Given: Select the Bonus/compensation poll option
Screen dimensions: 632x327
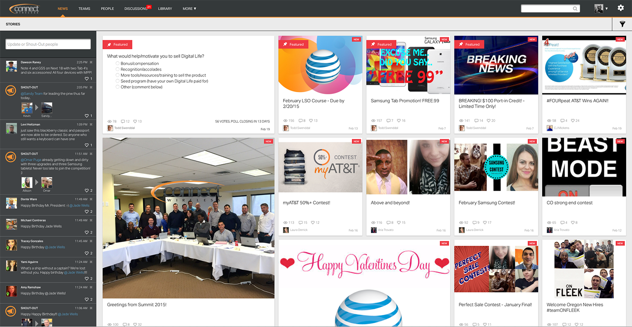Looking at the screenshot, I should pos(118,64).
